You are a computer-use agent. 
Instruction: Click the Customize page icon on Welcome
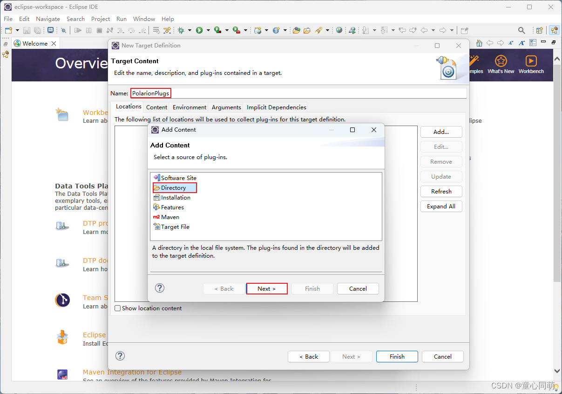point(533,42)
